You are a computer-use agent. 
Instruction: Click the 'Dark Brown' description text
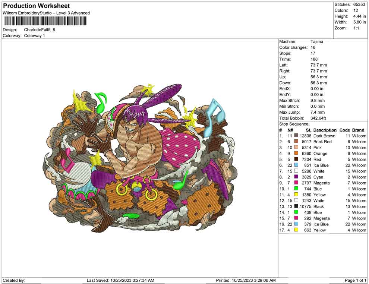324,136
